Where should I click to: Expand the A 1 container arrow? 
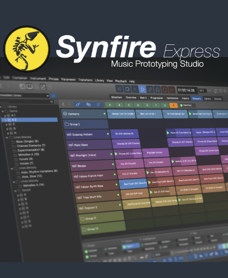coord(5,115)
